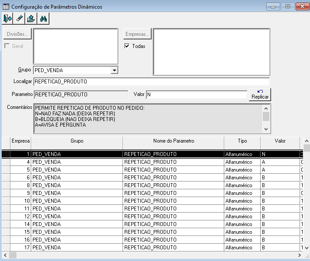The image size is (310, 261).
Task: Click the horizontal scroll right arrow
Action: [x=300, y=255]
